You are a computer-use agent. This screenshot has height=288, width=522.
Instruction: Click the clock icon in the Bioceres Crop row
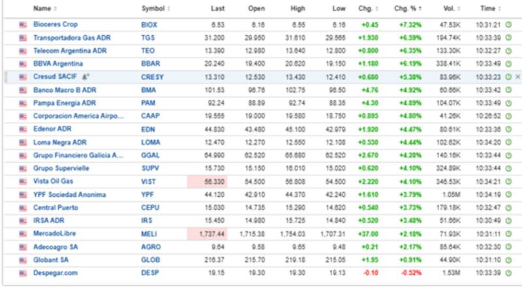pos(508,25)
